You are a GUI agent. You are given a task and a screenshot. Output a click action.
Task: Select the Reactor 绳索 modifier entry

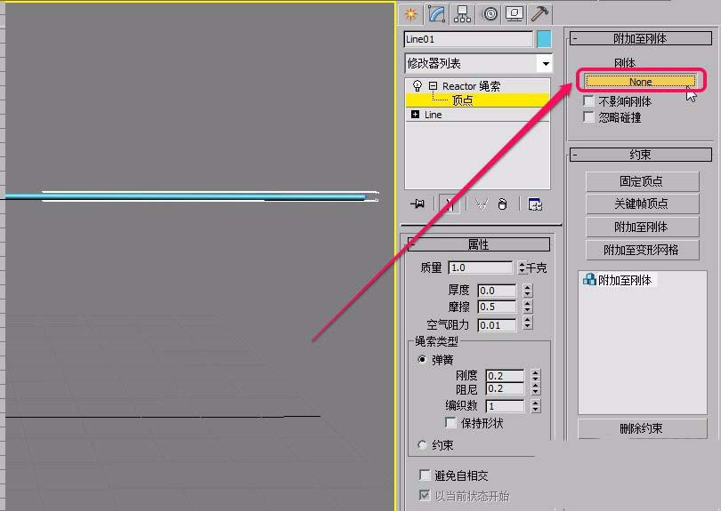point(471,86)
